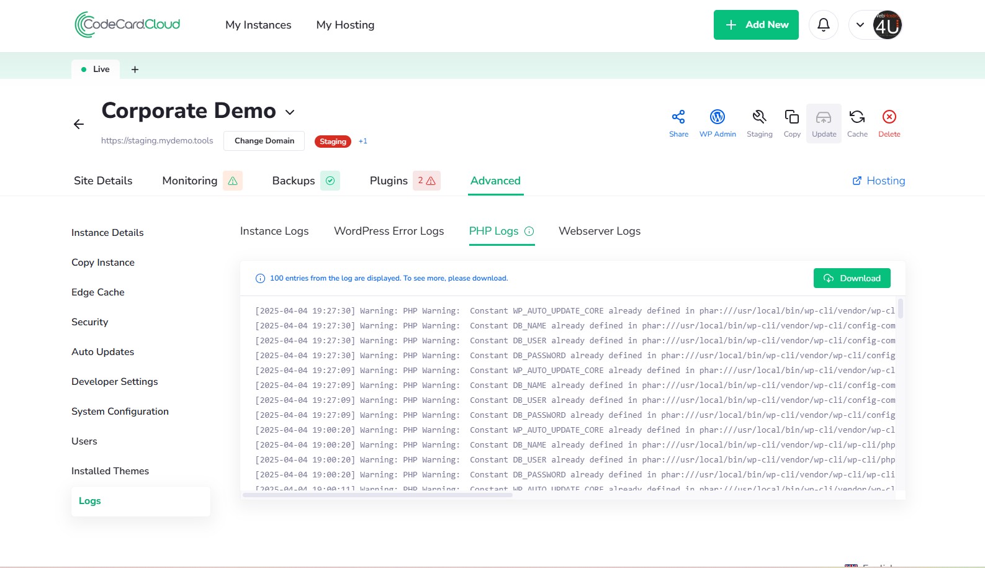
Task: Open the notifications bell
Action: [824, 25]
